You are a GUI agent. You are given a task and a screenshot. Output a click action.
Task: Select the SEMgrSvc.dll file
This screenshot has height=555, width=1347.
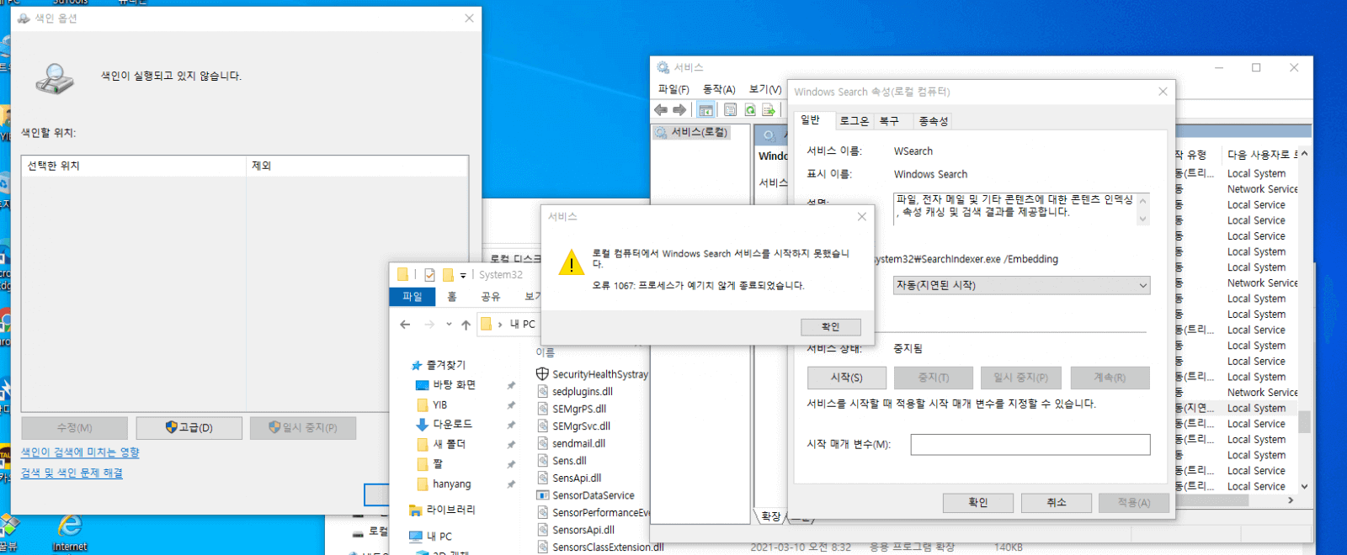tap(581, 426)
